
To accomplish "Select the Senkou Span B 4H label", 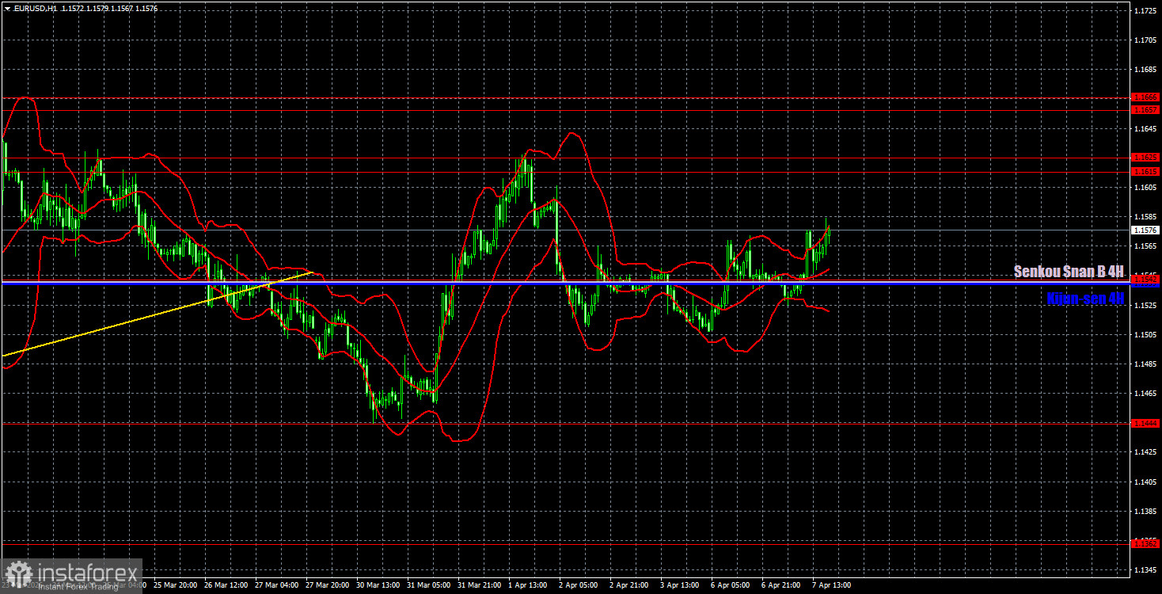I will 1069,272.
